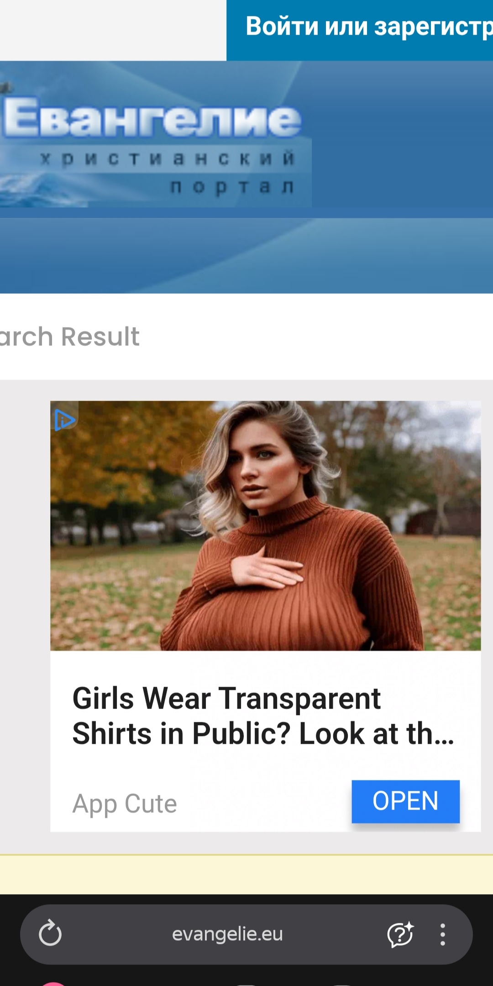
Task: Tap the pale yellow bar below ad
Action: click(246, 874)
